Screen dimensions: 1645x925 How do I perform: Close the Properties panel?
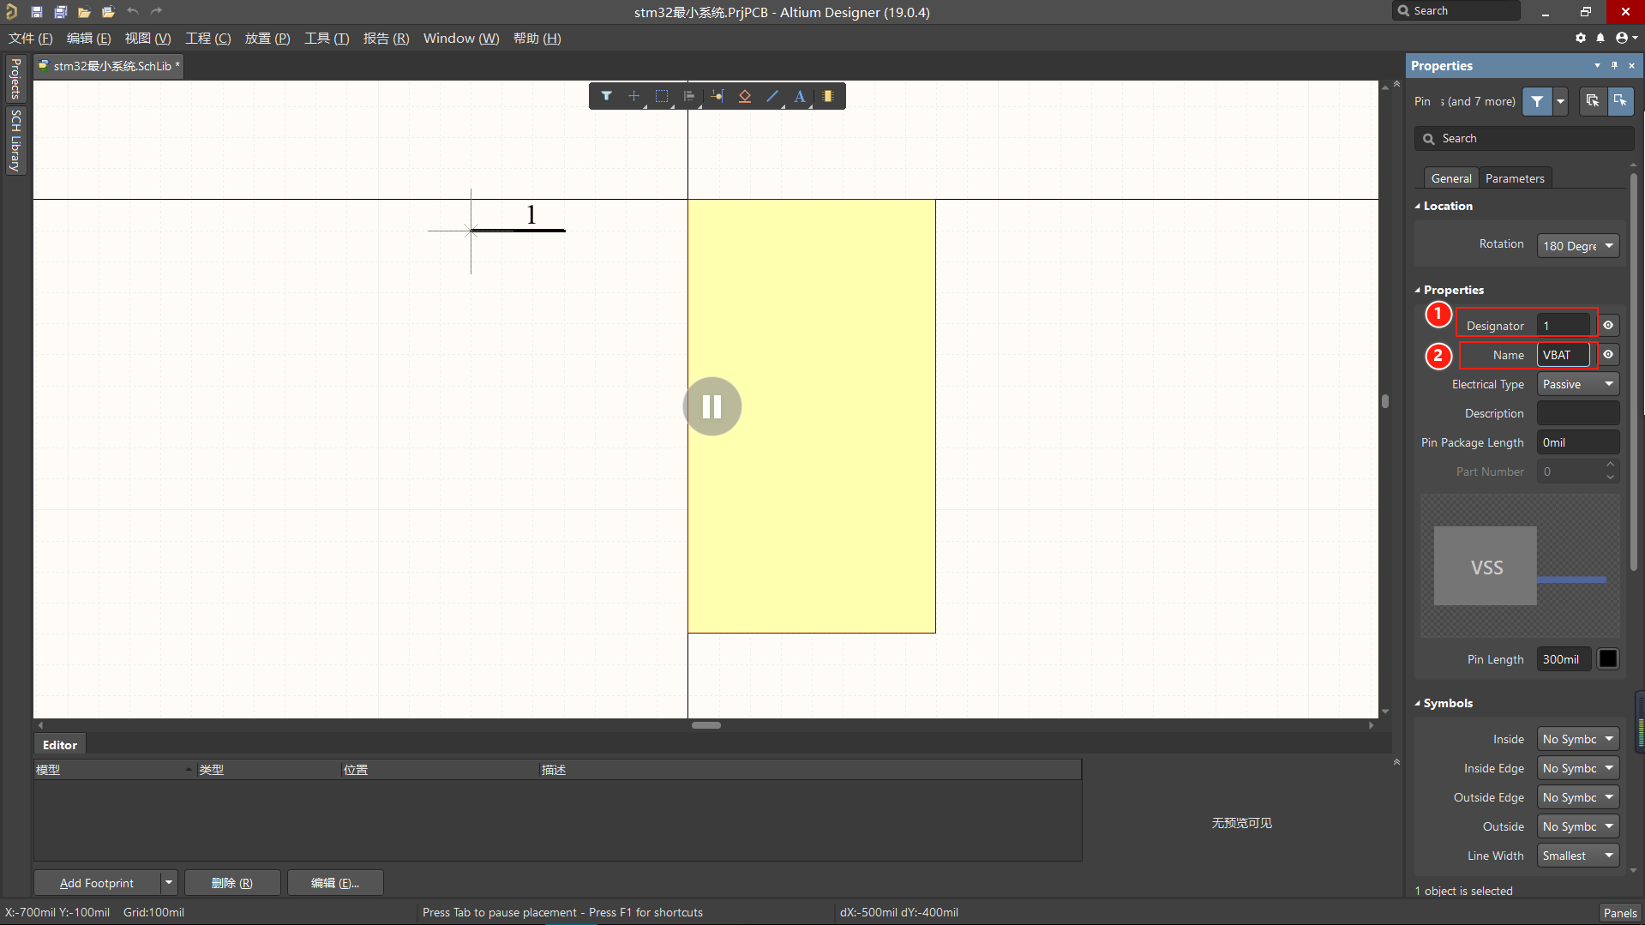point(1631,65)
